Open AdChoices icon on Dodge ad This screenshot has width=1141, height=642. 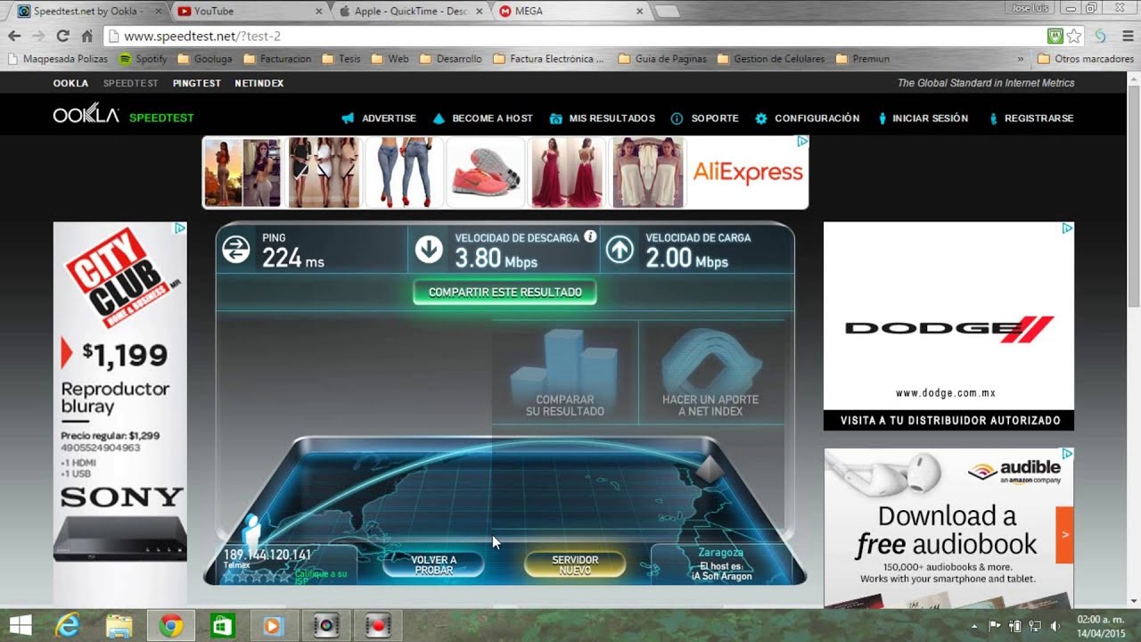(1067, 228)
